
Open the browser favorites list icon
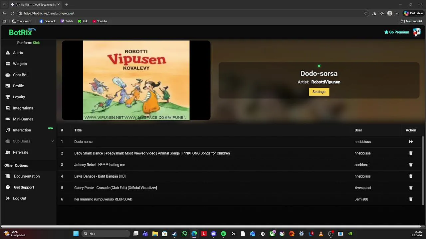pyautogui.click(x=382, y=13)
